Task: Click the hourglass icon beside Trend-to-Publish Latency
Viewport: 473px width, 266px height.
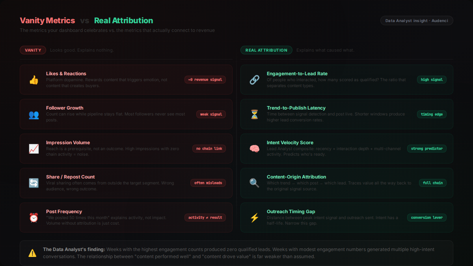Action: tap(254, 115)
